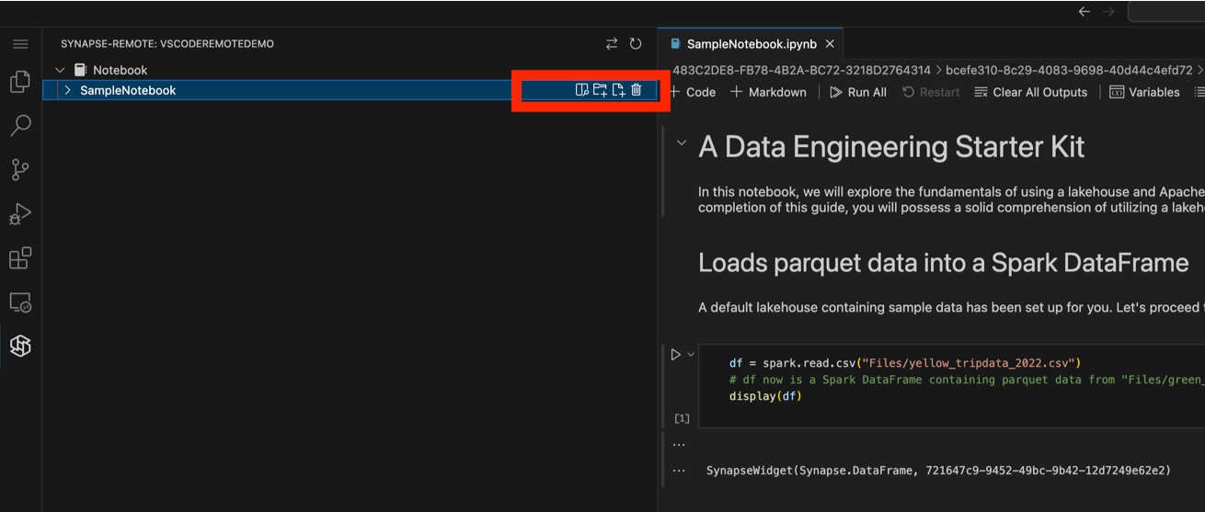Open the Source Control view
This screenshot has width=1205, height=512.
[20, 169]
